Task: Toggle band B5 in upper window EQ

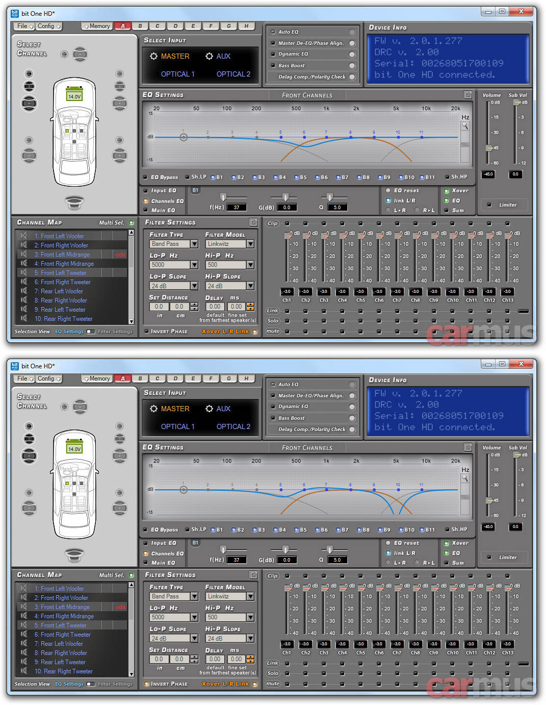Action: (297, 178)
